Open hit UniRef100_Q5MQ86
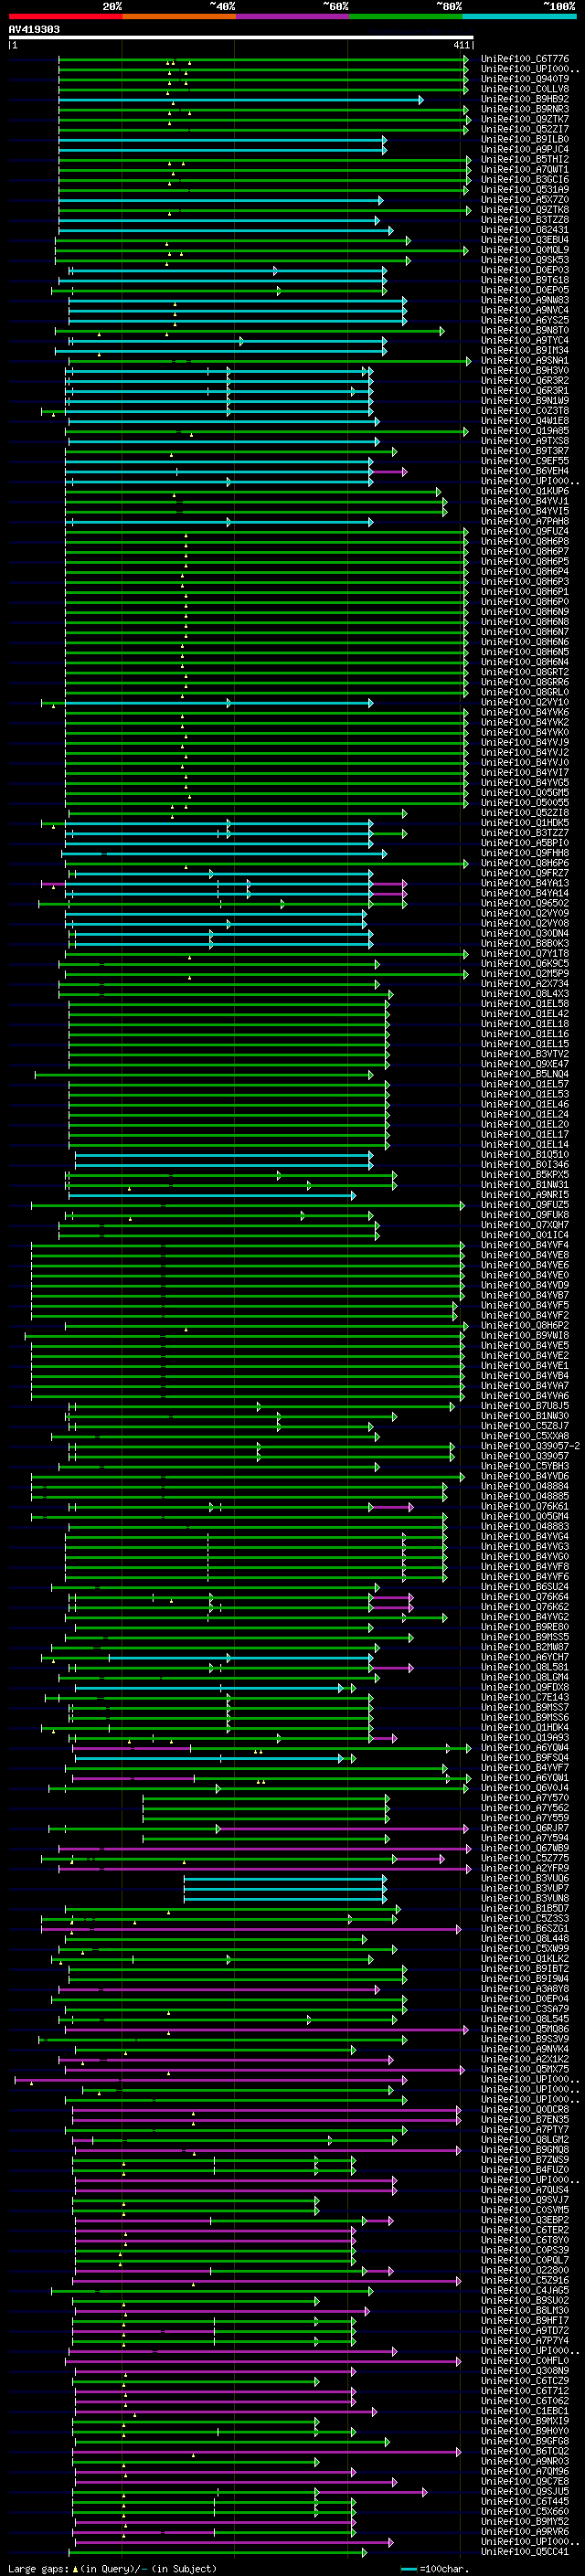Viewport: 585px width, 2576px height. click(x=524, y=2029)
